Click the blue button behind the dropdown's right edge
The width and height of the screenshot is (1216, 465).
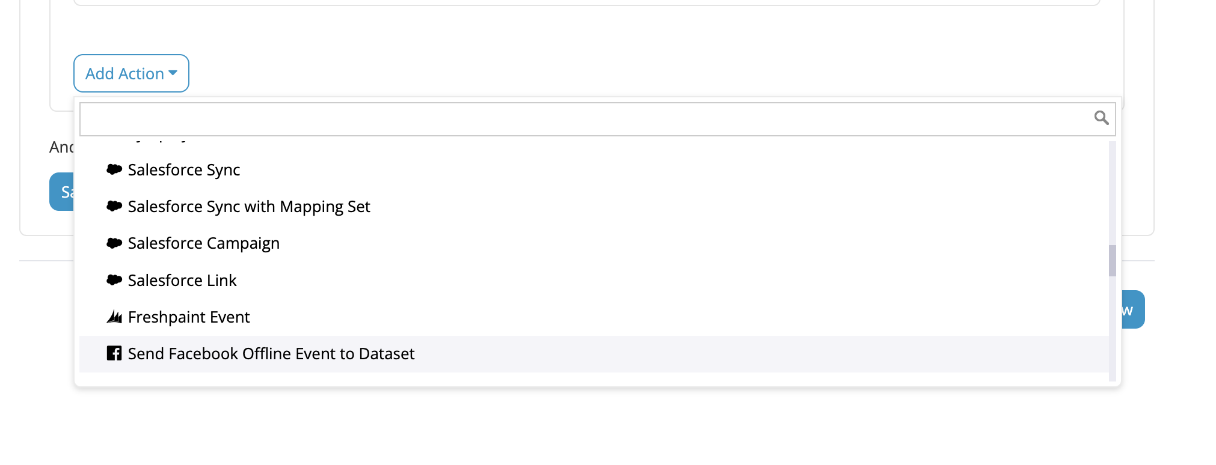pos(1133,309)
